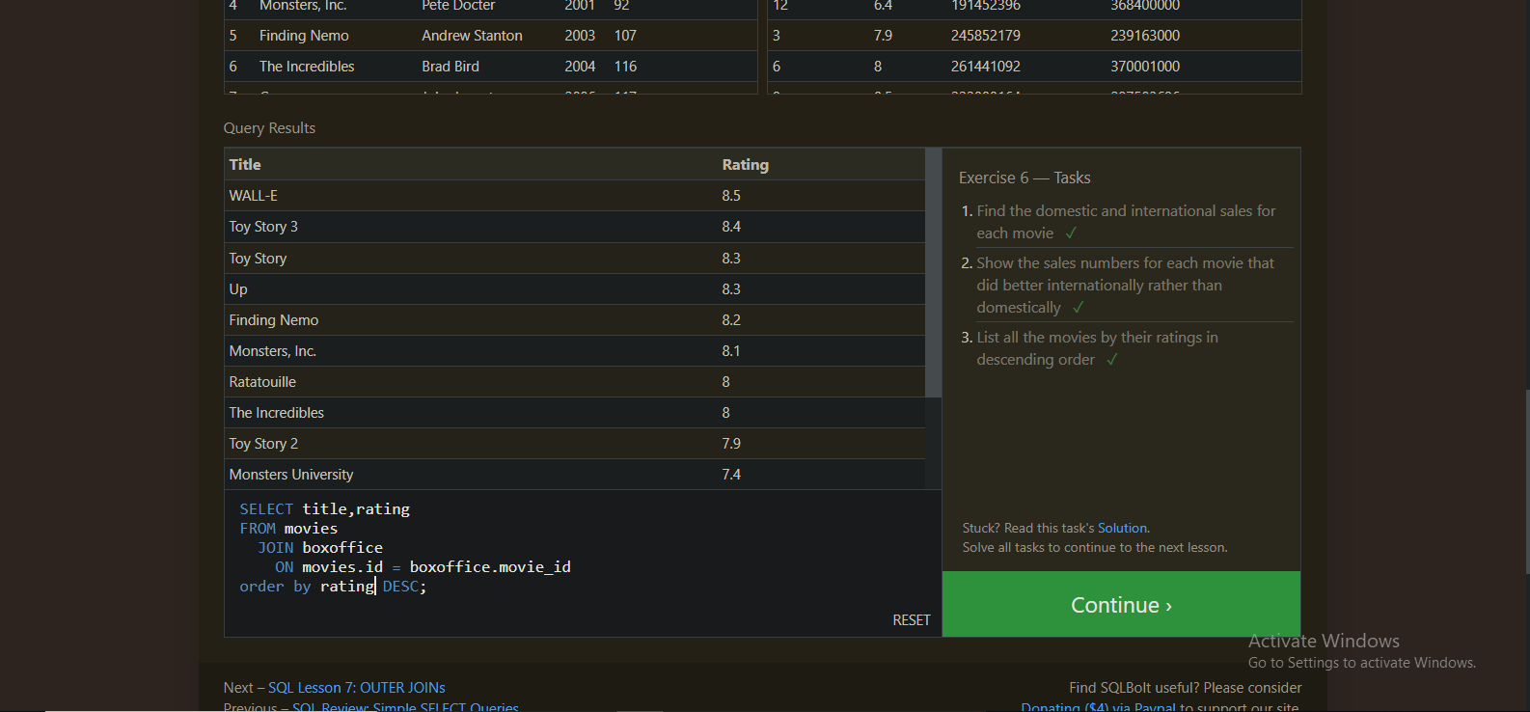The width and height of the screenshot is (1530, 712).
Task: Click 261441092 in the boxoffice table
Action: (x=986, y=67)
